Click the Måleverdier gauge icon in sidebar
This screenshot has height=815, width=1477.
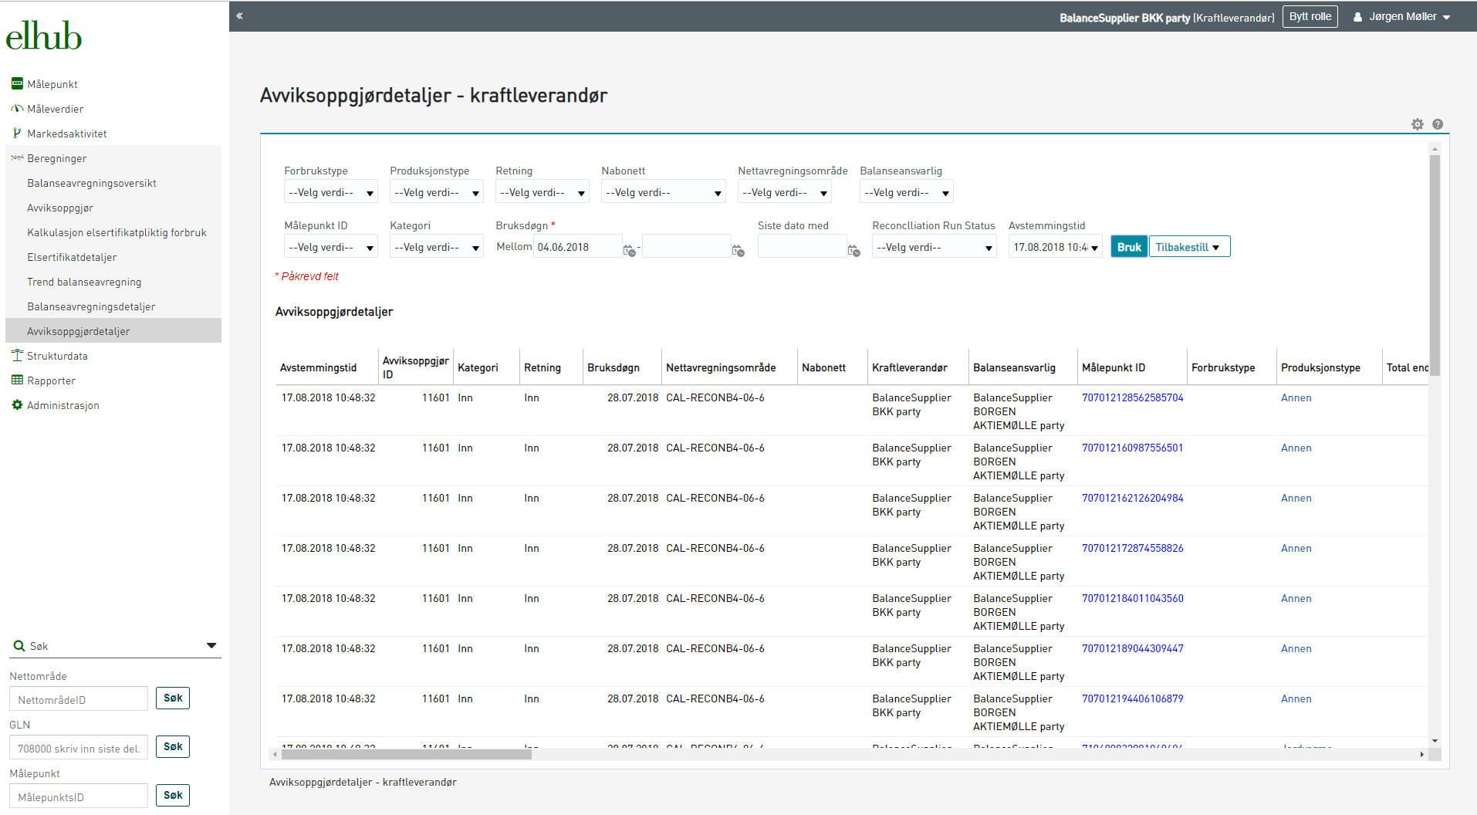pos(17,108)
